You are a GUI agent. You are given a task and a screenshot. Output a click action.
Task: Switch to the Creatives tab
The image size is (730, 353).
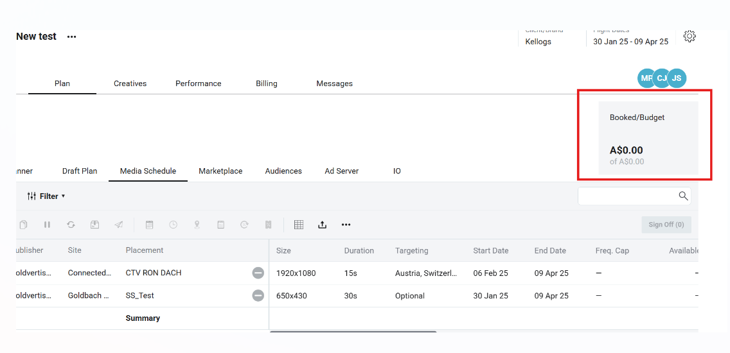pos(130,83)
